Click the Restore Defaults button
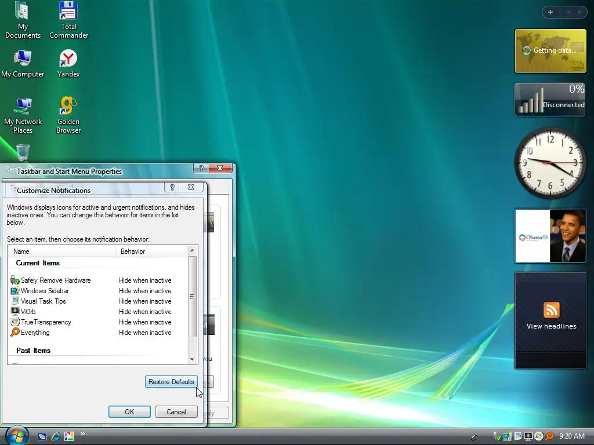Screen dimensions: 594x445 pos(171,382)
